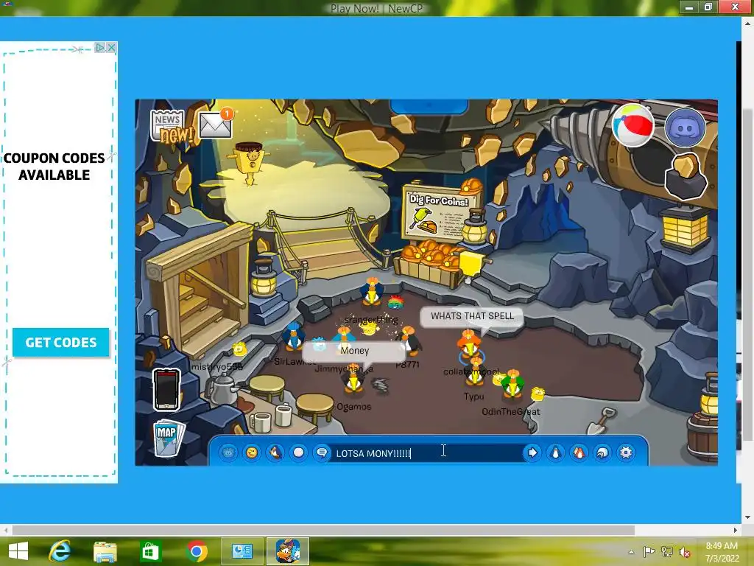Click the snowball throw icon

(x=299, y=453)
